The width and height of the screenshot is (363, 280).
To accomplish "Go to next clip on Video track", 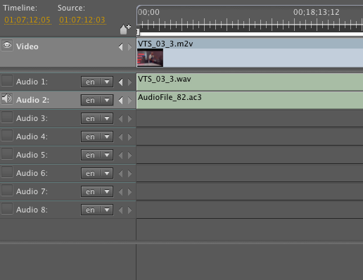I will (129, 47).
